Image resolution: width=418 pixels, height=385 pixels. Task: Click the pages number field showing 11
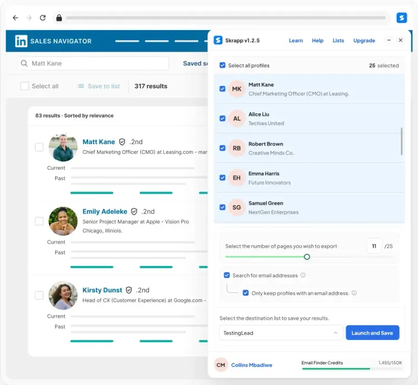pyautogui.click(x=374, y=246)
